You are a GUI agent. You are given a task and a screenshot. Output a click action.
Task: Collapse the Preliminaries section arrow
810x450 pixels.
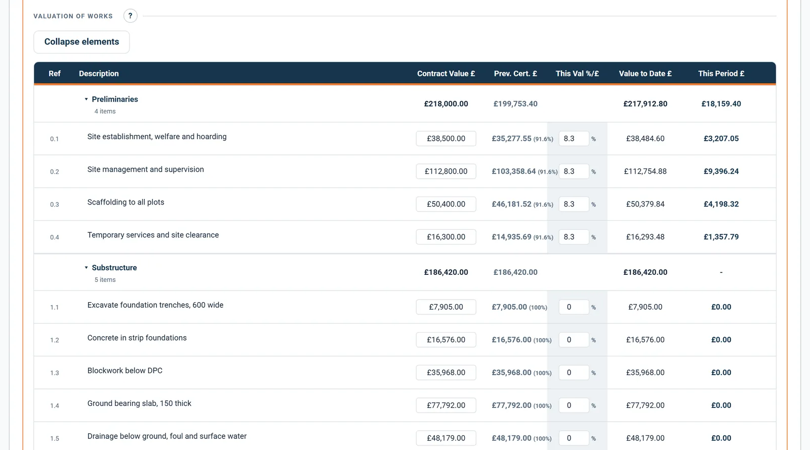coord(86,99)
